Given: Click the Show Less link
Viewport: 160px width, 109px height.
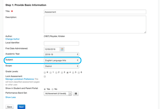Looking at the screenshot, I should click(11, 97).
